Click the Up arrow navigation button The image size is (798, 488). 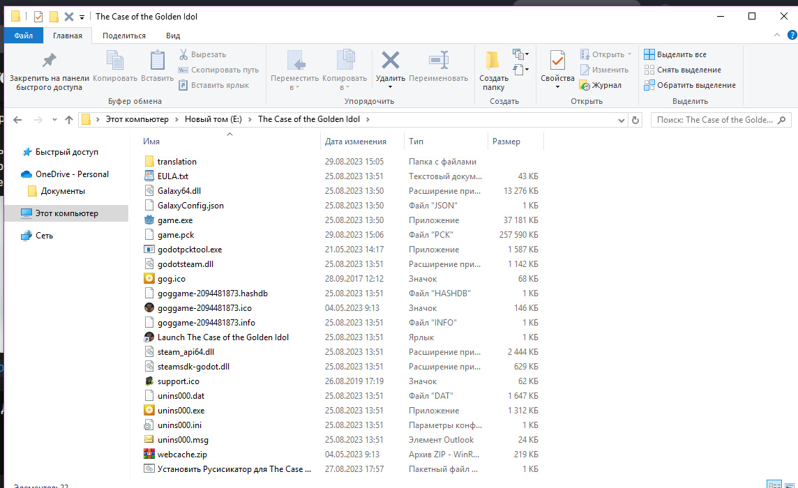point(69,120)
